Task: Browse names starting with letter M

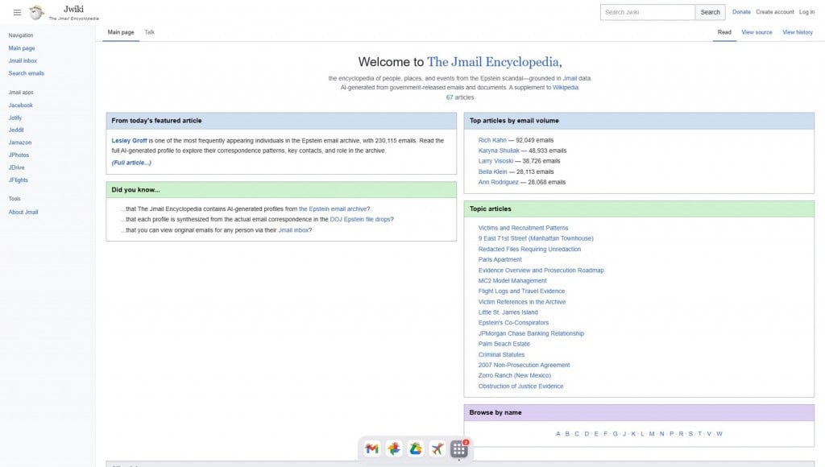Action: tap(651, 434)
